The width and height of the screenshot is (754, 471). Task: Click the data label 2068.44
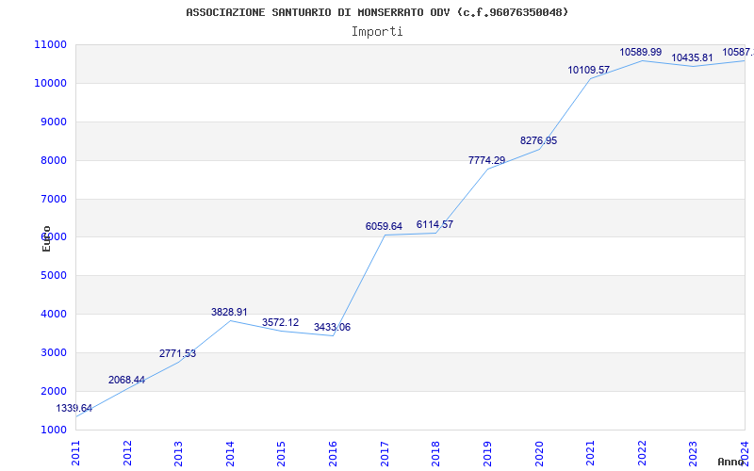(126, 381)
